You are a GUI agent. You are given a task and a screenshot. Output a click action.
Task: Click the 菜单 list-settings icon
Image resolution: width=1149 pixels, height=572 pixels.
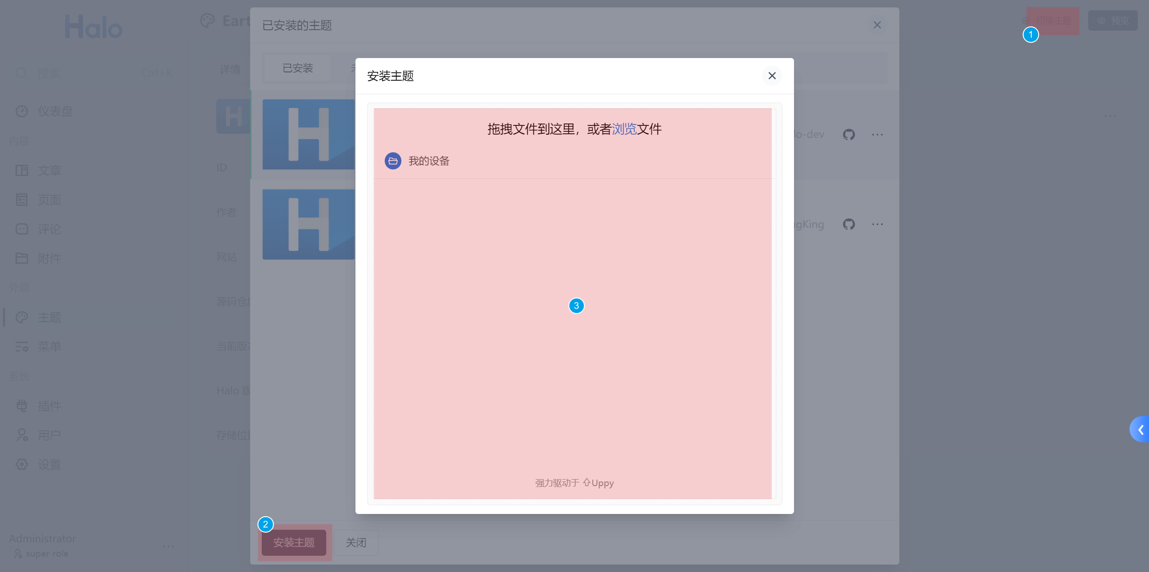pyautogui.click(x=22, y=347)
